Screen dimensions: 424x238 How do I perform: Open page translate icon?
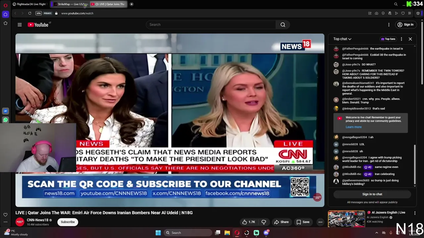click(x=390, y=13)
